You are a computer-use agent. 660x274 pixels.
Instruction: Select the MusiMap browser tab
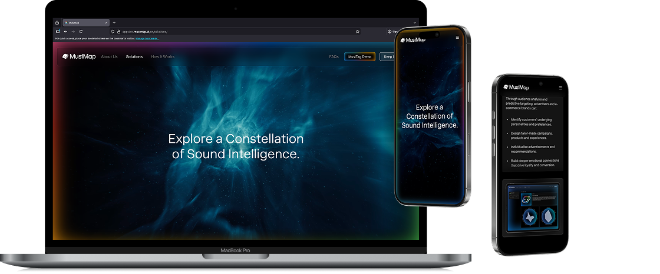point(86,23)
